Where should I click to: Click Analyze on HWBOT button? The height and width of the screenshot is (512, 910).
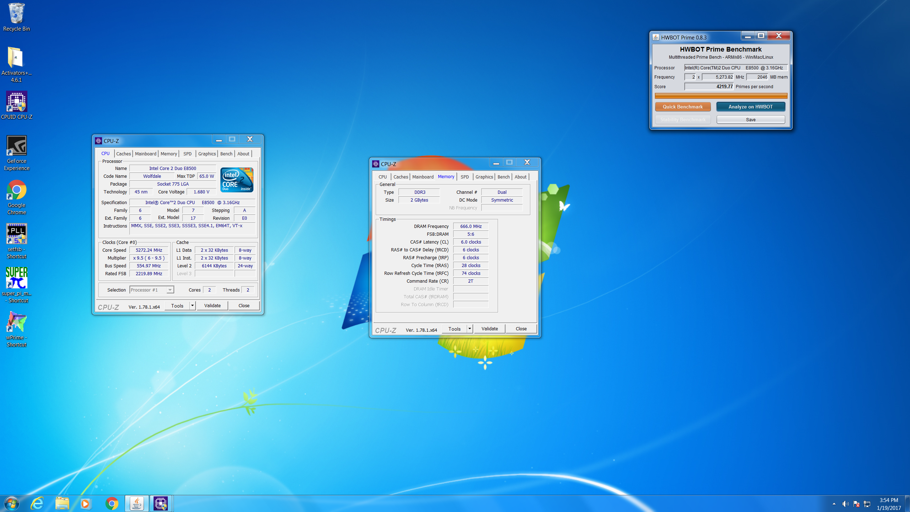click(751, 107)
